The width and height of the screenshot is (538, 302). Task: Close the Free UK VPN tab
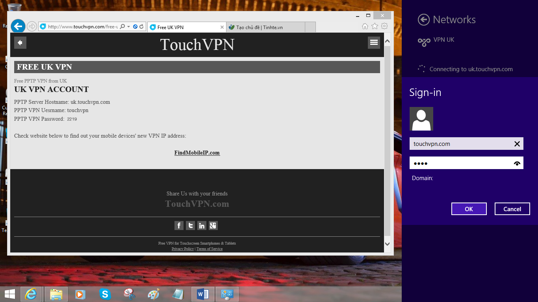(x=222, y=27)
